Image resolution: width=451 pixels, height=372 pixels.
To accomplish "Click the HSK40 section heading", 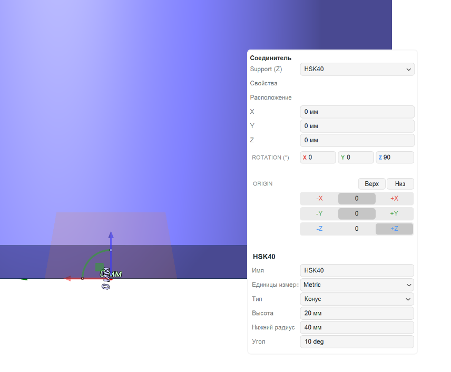I will [x=264, y=257].
